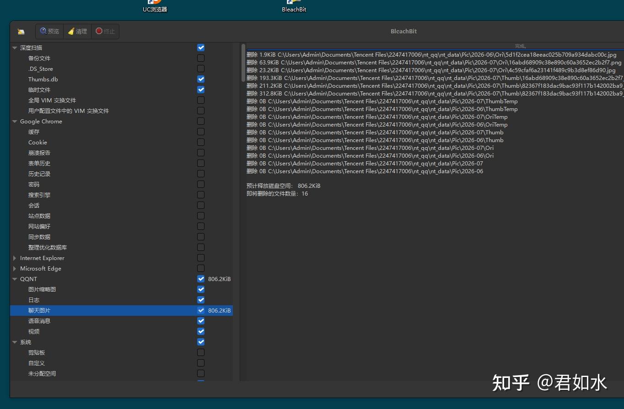Enable the 密码 checkbox
The width and height of the screenshot is (624, 409).
coord(201,184)
